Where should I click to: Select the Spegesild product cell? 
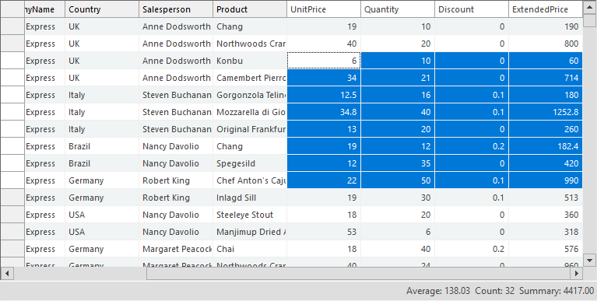coord(249,163)
